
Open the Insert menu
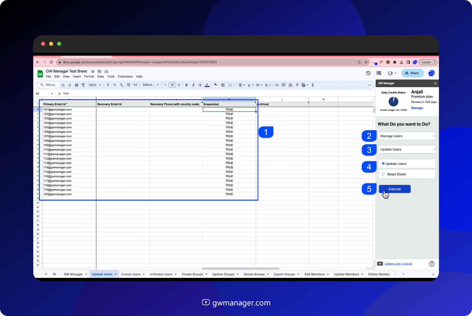point(77,76)
